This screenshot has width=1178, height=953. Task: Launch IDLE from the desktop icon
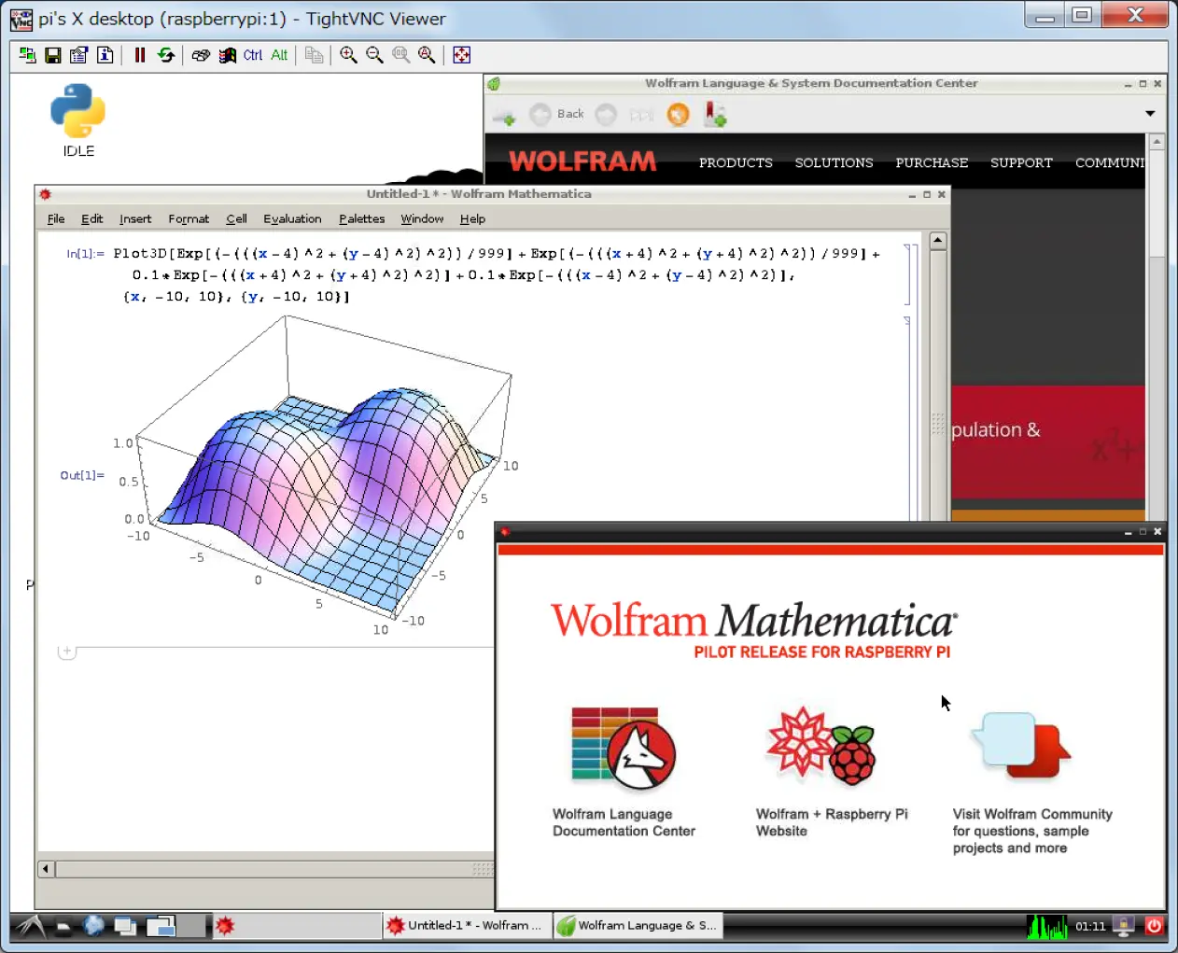[77, 109]
